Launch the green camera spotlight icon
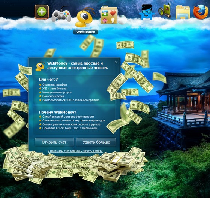Viewport: 210px width, 198px height. 165,11
